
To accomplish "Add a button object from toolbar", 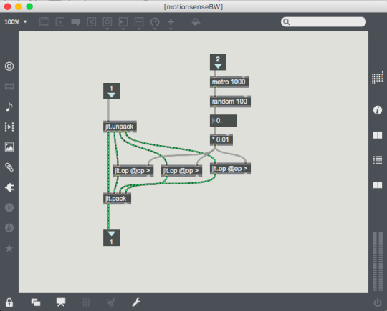I will coord(107,22).
